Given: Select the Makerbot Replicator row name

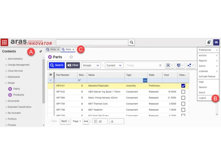Looking at the screenshot, I should 99,86.
